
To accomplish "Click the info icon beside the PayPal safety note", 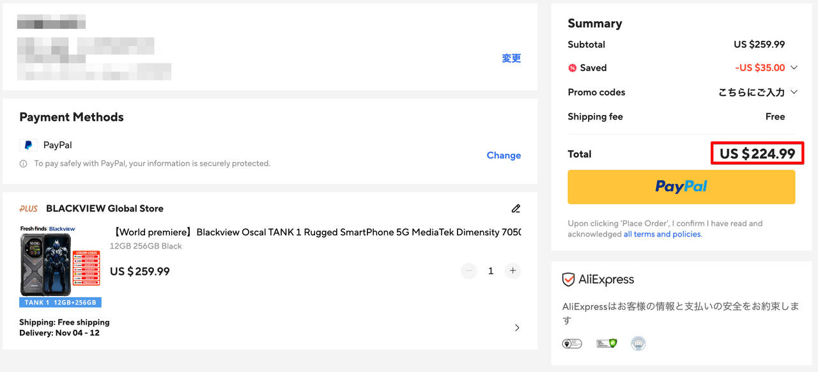I will click(23, 164).
